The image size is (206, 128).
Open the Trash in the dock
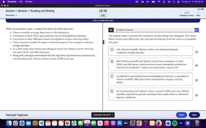coord(197,123)
